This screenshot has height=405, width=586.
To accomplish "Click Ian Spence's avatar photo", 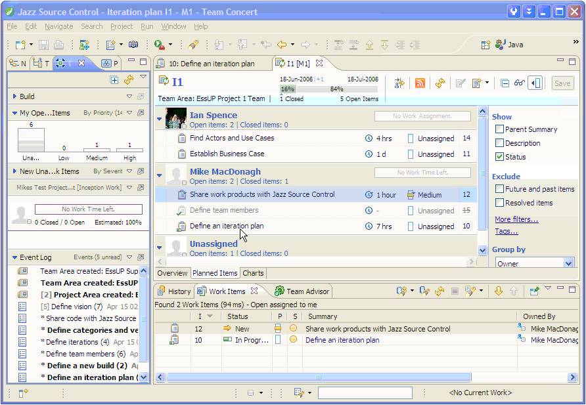I will point(176,118).
